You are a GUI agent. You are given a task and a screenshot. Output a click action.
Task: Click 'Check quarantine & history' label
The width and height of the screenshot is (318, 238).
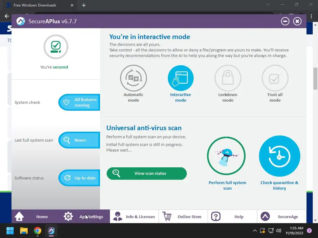[279, 185]
